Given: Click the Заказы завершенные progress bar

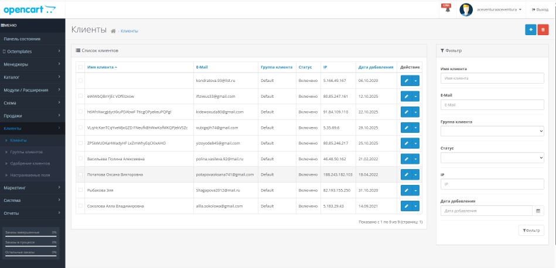Looking at the screenshot, I should pos(30,236).
